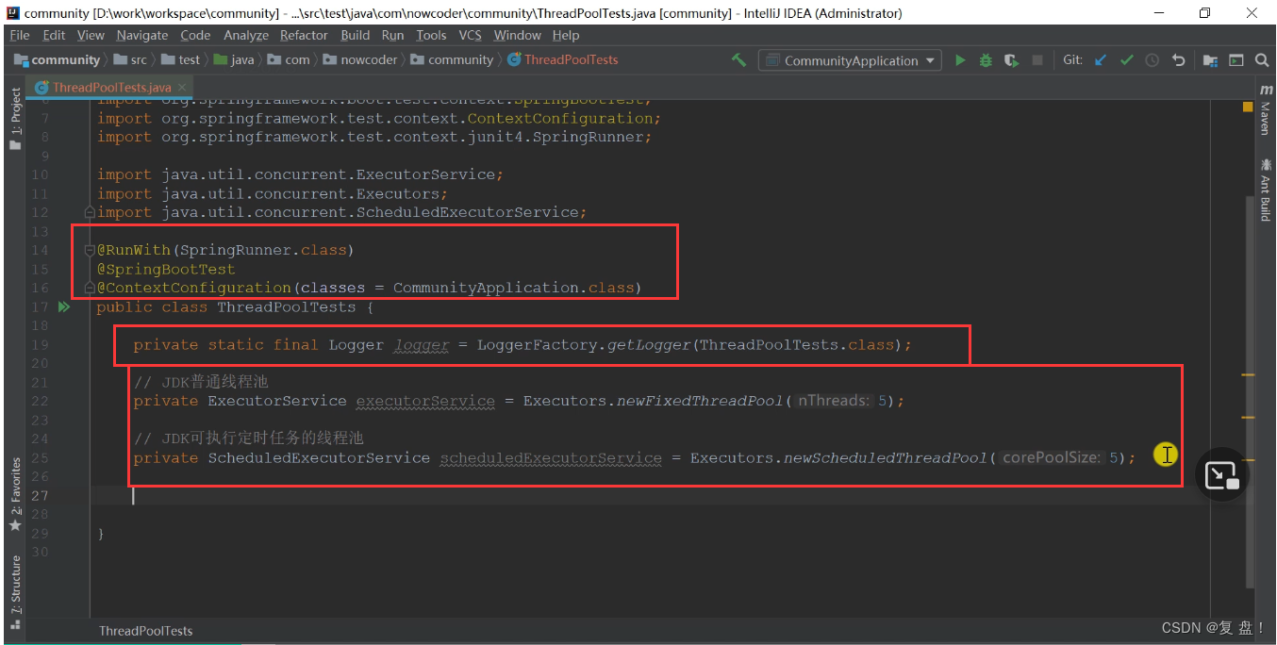This screenshot has width=1277, height=645.
Task: Open the Code menu
Action: 195,35
